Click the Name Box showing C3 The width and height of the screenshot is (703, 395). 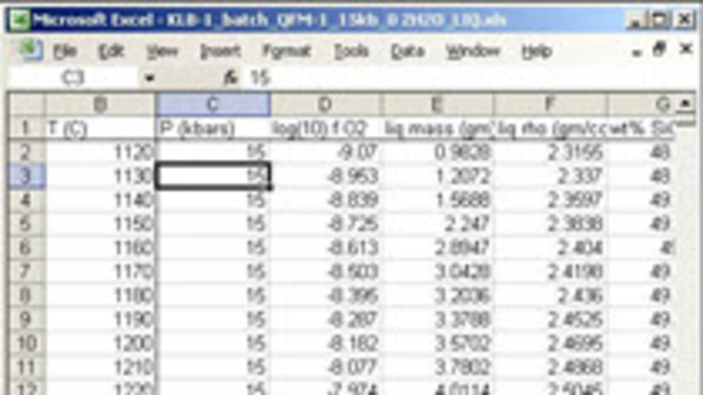coord(73,79)
